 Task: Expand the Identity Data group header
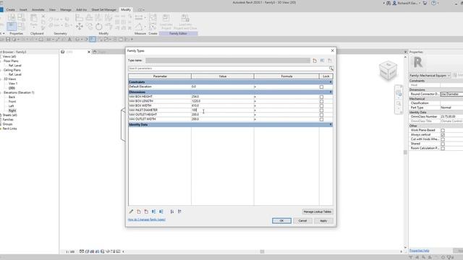[331, 125]
